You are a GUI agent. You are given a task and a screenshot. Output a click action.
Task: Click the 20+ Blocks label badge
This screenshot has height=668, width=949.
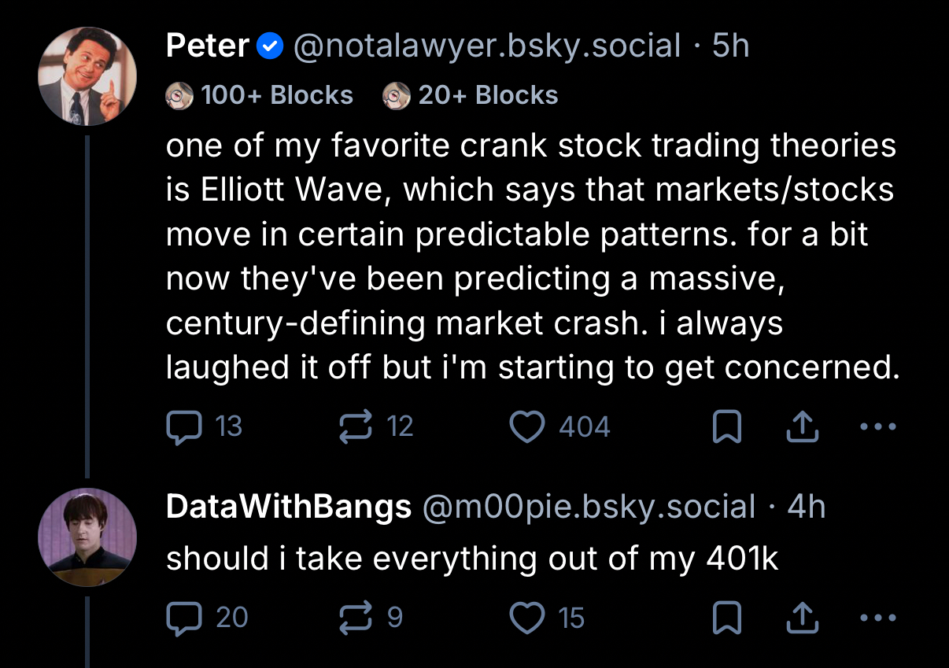pos(471,95)
